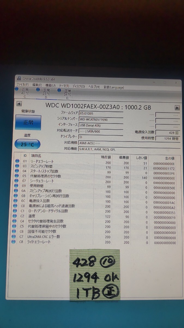
Task: Click the power-on count 428 回 field
Action: click(x=167, y=133)
